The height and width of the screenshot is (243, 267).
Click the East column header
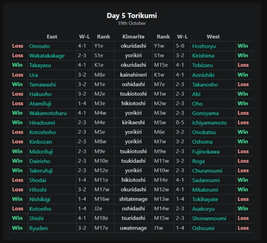click(x=52, y=37)
